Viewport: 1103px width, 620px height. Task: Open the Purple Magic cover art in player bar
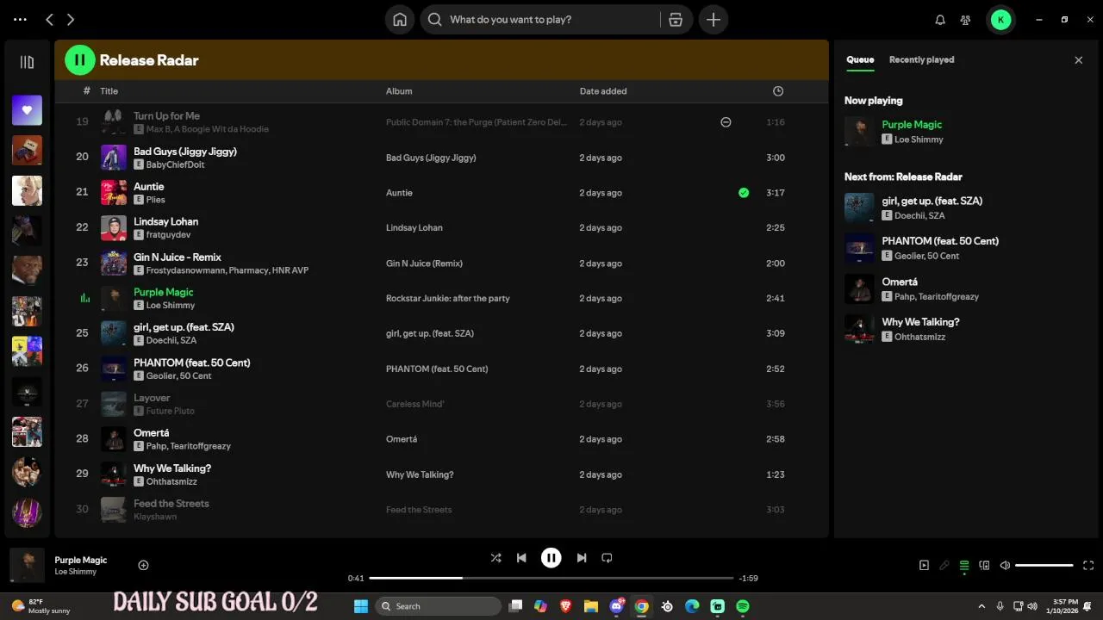(27, 565)
